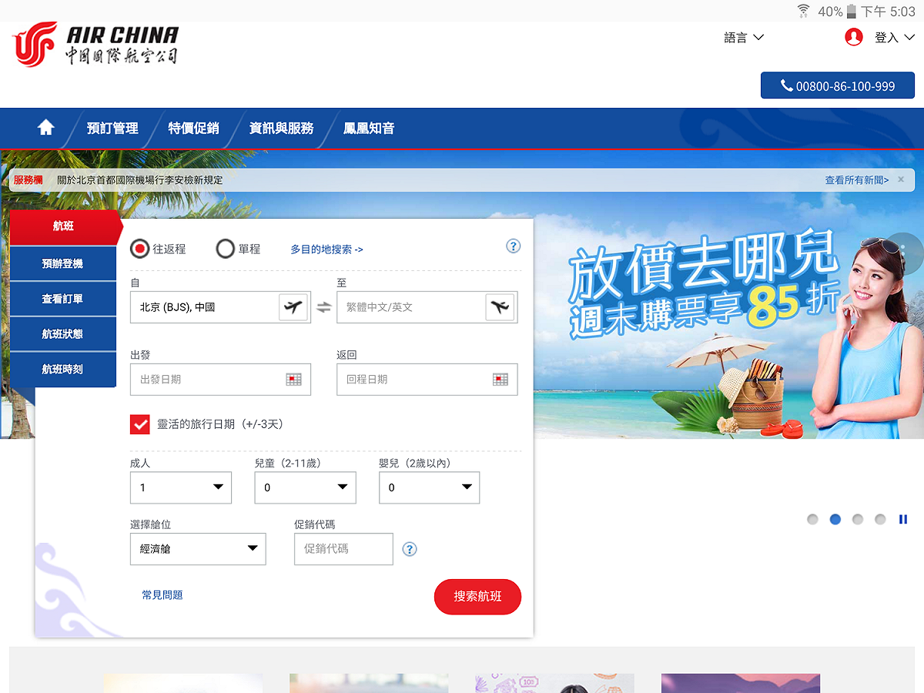The height and width of the screenshot is (693, 924).
Task: Select the active second carousel dot
Action: 835,520
